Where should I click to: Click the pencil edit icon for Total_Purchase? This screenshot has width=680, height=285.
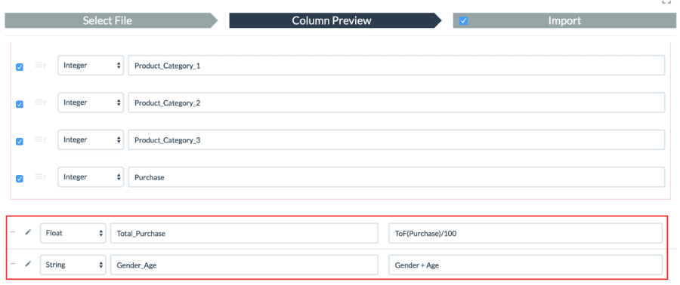coord(28,232)
